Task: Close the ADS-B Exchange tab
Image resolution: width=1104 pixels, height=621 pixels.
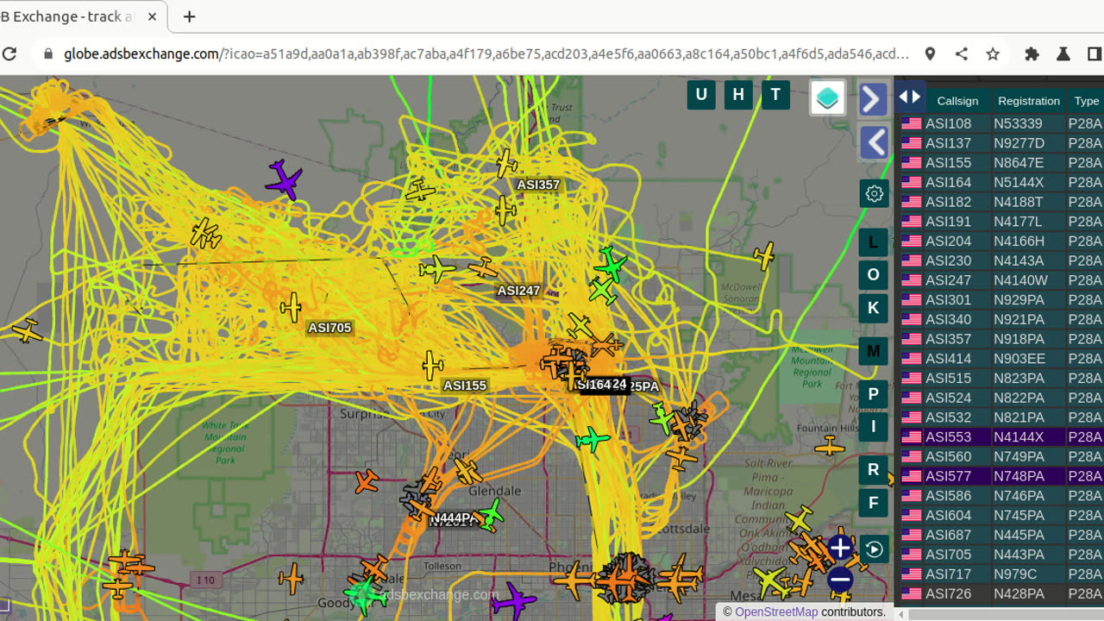Action: pos(153,16)
